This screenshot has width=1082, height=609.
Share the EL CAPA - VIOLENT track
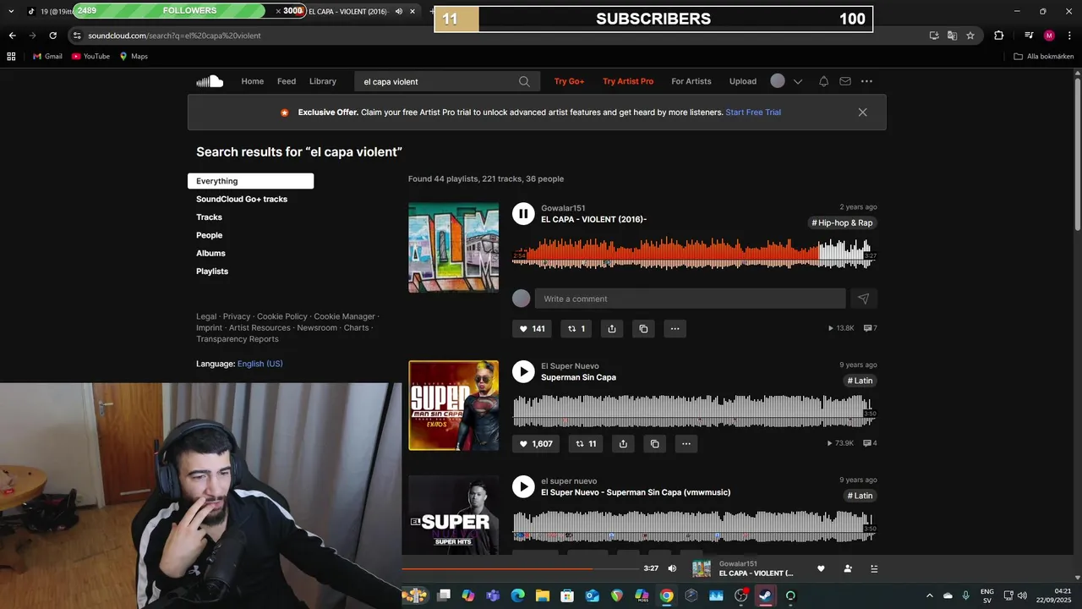612,328
